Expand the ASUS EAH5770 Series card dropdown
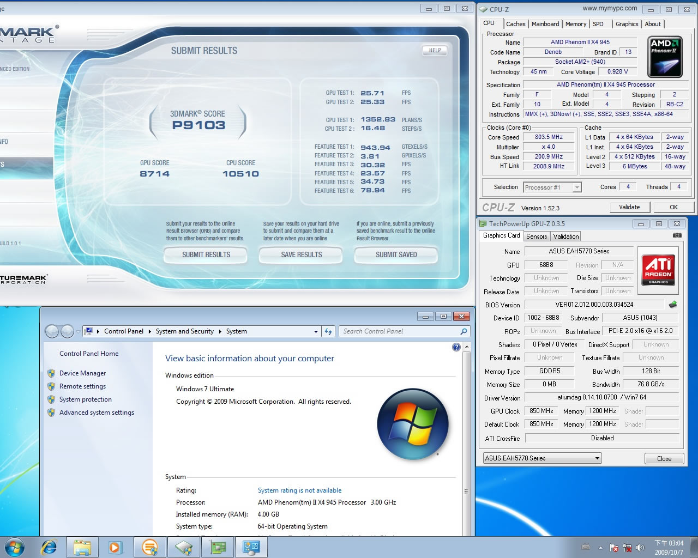This screenshot has height=558, width=698. click(598, 458)
